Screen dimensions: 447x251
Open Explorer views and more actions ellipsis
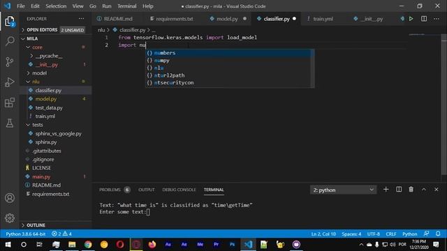coord(81,19)
